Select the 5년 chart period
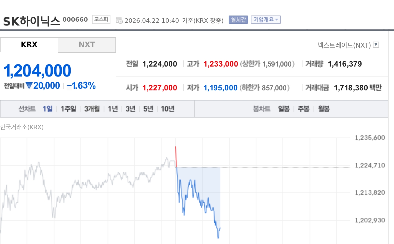The height and width of the screenshot is (244, 394). coord(148,109)
